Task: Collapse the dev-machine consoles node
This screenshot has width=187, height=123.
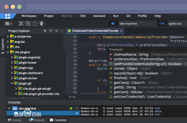Action: [x=9, y=108]
